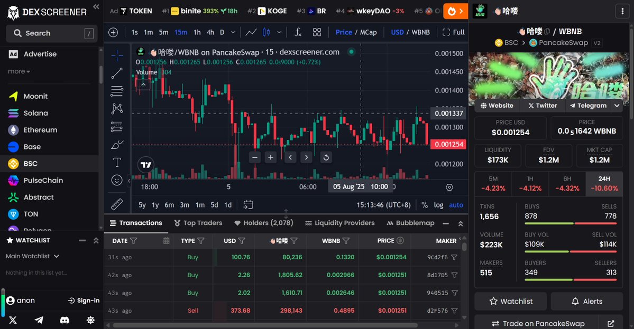Open the trending fire button
The width and height of the screenshot is (634, 329).
[455, 11]
